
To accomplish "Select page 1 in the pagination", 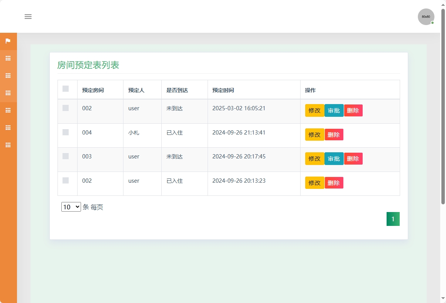I will coord(393,219).
